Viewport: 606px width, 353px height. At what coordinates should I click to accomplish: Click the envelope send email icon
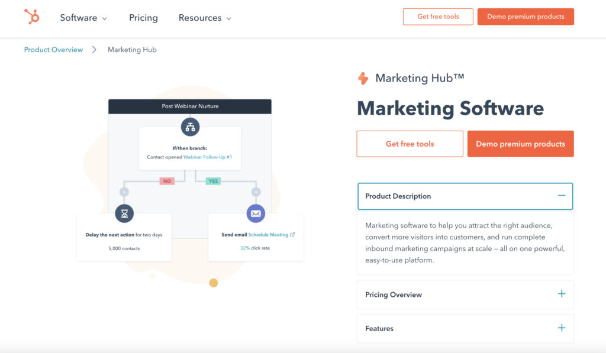(256, 213)
